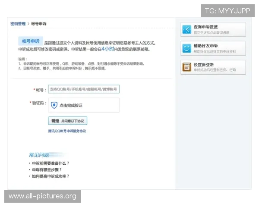Click note line 1 about 申诉期间帐号可正常使用
The height and width of the screenshot is (207, 259).
[x=81, y=64]
